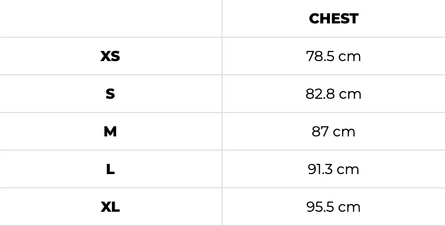Click the number 87 in M row

(x=321, y=132)
